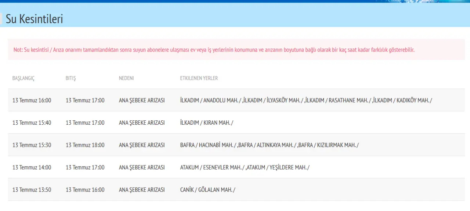Image resolution: width=470 pixels, height=211 pixels.
Task: Click the pink note about water restoration
Action: pyautogui.click(x=214, y=50)
